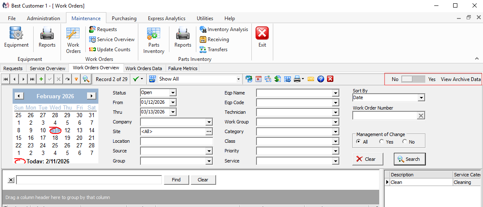Go to previous record
The image size is (483, 207).
(14, 79)
